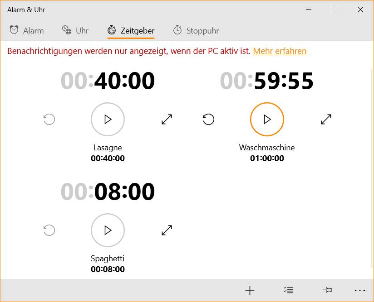Expand the Waschmaschine timer to fullscreen
The image size is (374, 302).
point(326,119)
